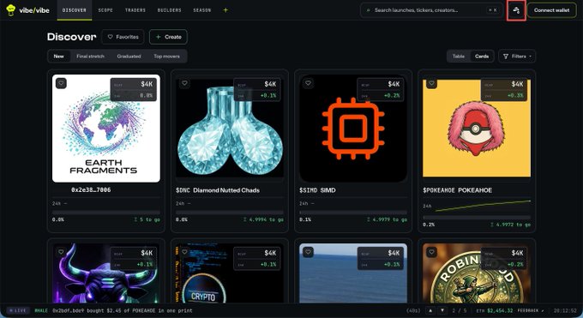This screenshot has height=318, width=583.
Task: Click the ETH $2,454.32 price in the status bar
Action: coord(495,310)
